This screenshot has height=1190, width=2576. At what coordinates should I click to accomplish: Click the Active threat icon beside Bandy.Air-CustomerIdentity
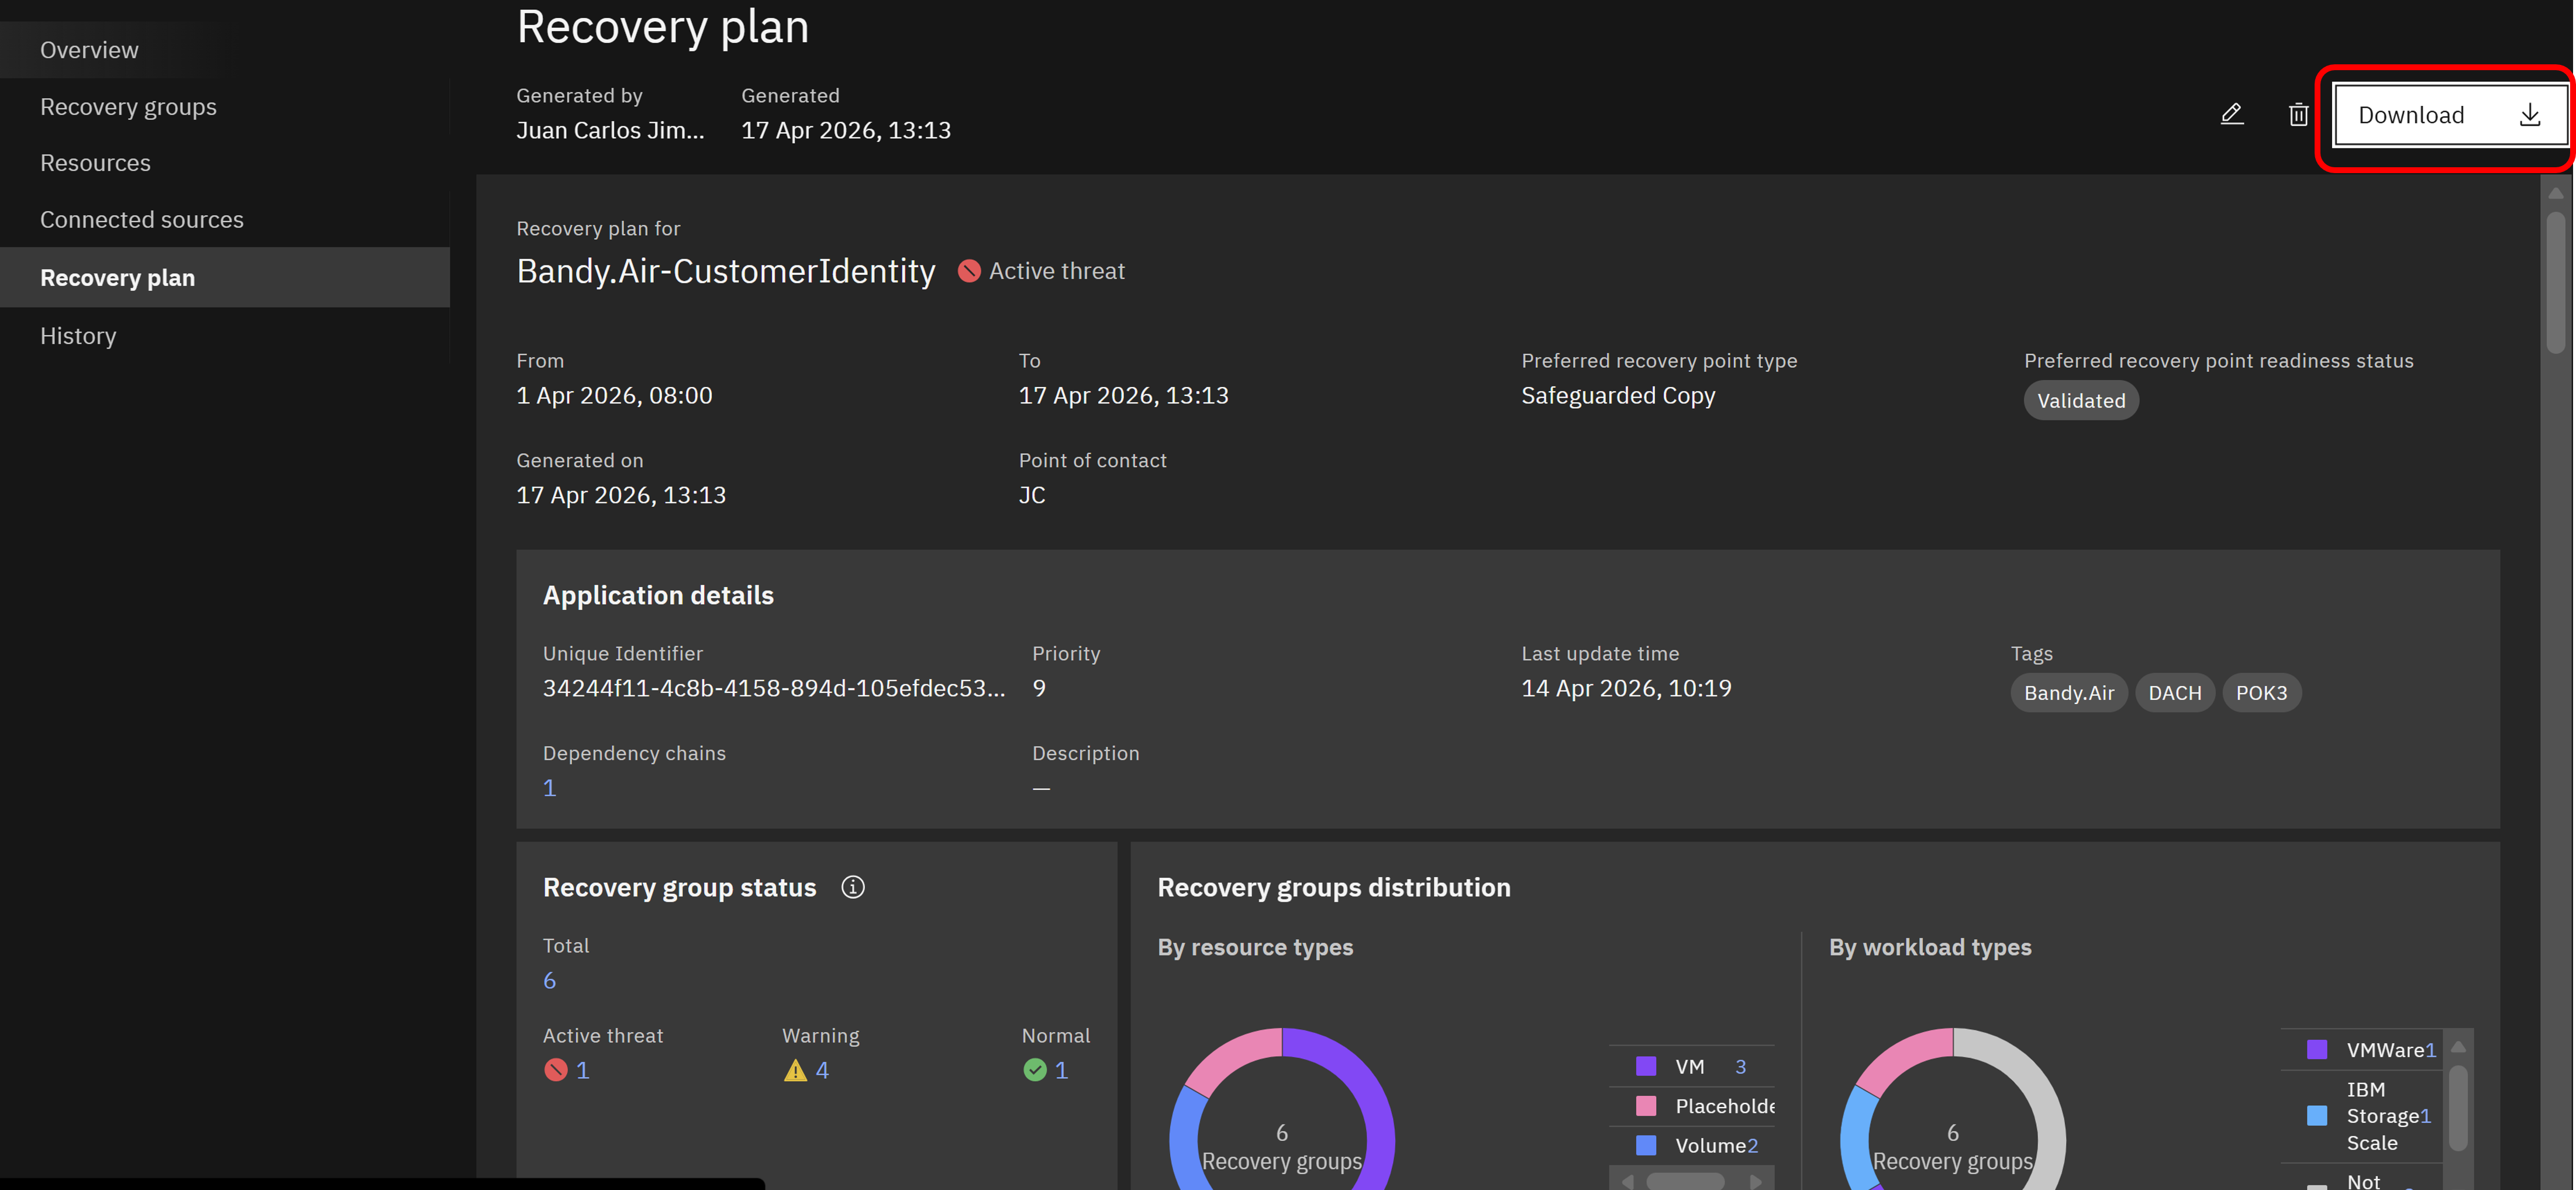969,271
